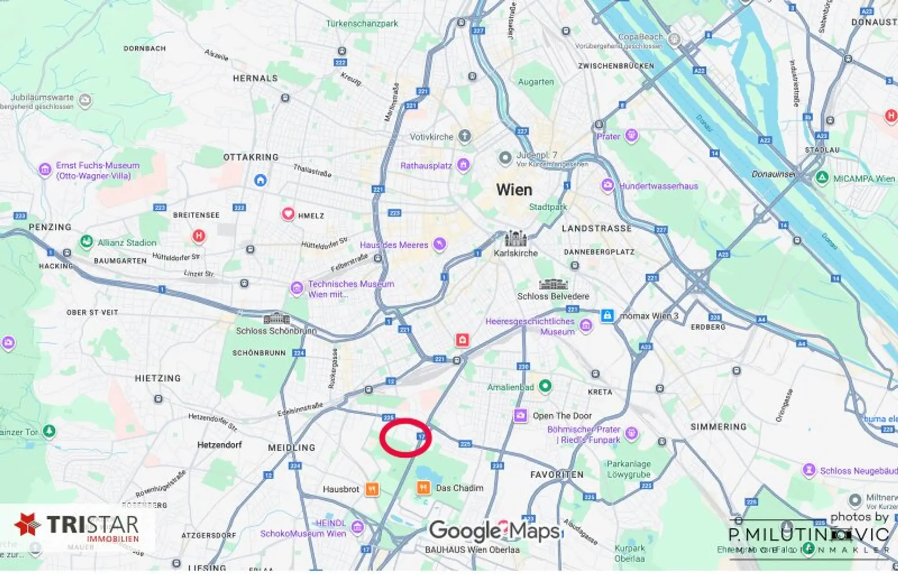This screenshot has height=574, width=898.
Task: Select the Allianz Stadion green marker
Action: click(86, 242)
